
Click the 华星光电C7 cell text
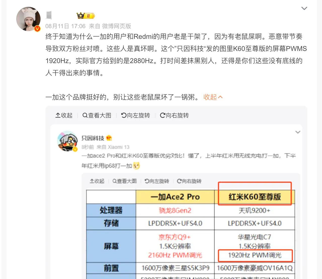tap(255, 237)
